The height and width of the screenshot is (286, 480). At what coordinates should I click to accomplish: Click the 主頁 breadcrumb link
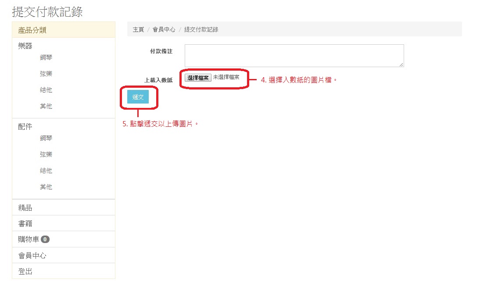point(138,29)
